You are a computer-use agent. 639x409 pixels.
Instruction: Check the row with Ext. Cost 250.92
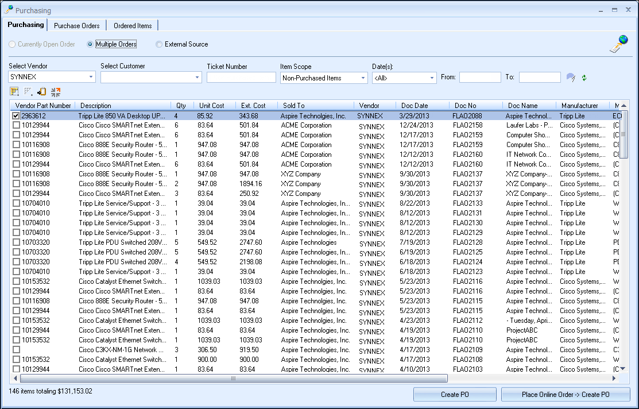coord(16,194)
